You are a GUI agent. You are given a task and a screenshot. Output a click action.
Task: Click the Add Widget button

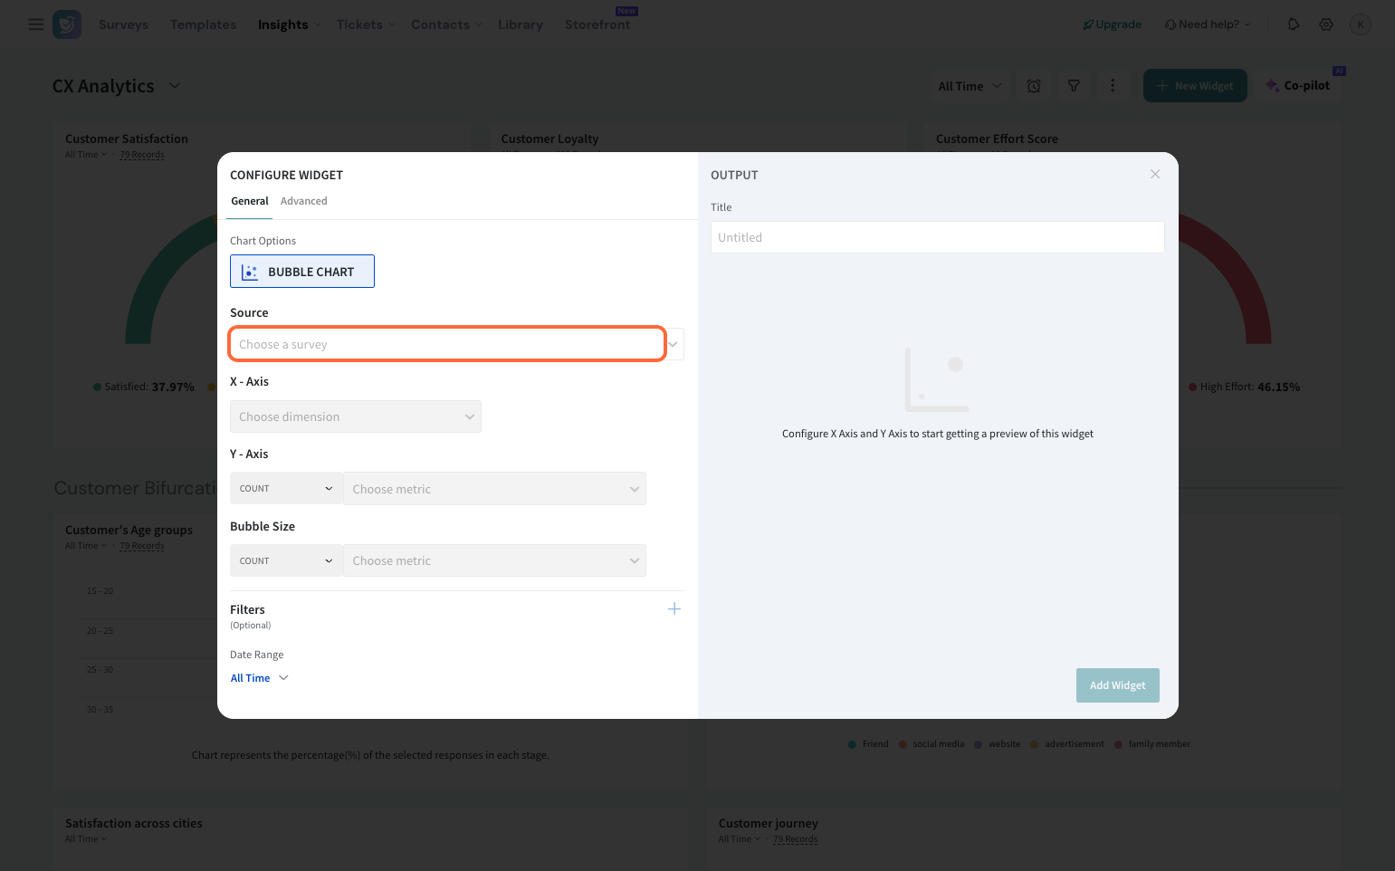[1117, 685]
